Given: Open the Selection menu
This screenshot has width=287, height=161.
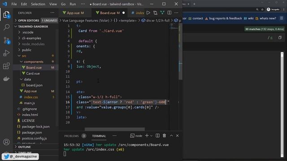Looking at the screenshot, I should 38,4.
